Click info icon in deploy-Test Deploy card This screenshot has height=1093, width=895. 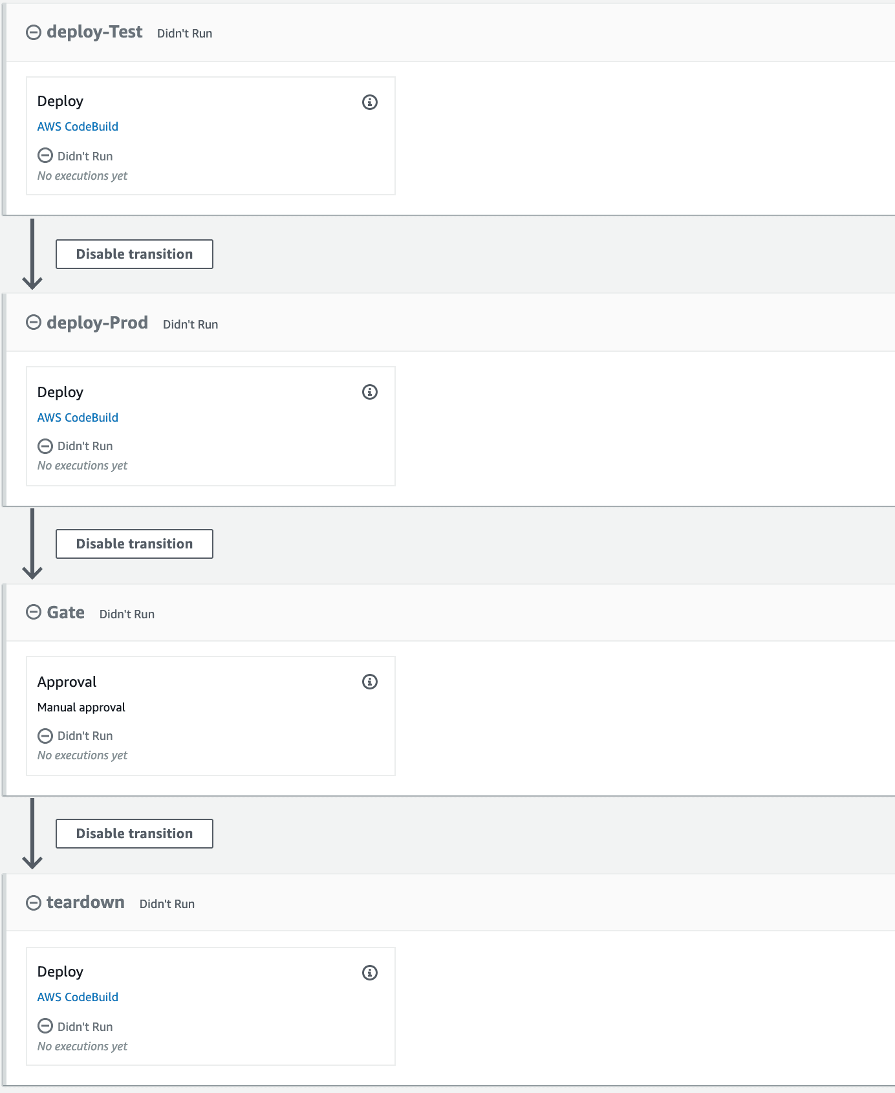[x=369, y=102]
